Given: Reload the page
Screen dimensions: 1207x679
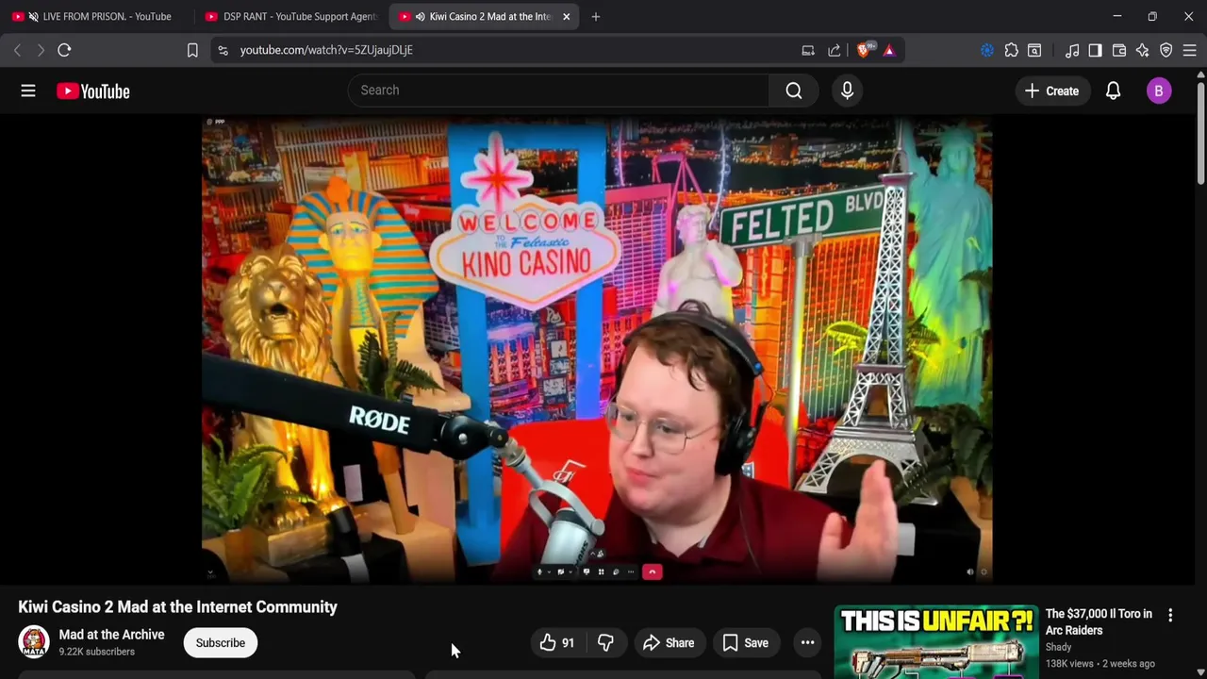Looking at the screenshot, I should tap(64, 50).
